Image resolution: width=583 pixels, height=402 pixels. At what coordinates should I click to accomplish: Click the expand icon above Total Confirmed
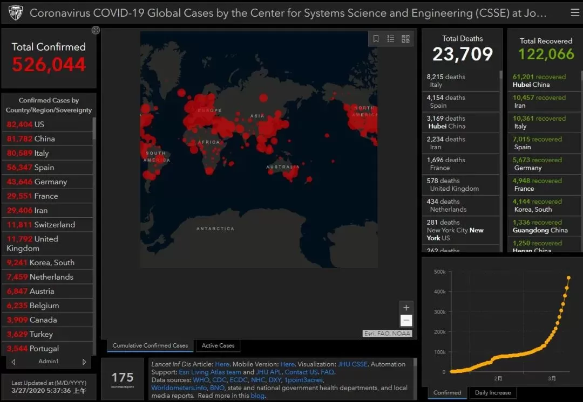(x=96, y=30)
